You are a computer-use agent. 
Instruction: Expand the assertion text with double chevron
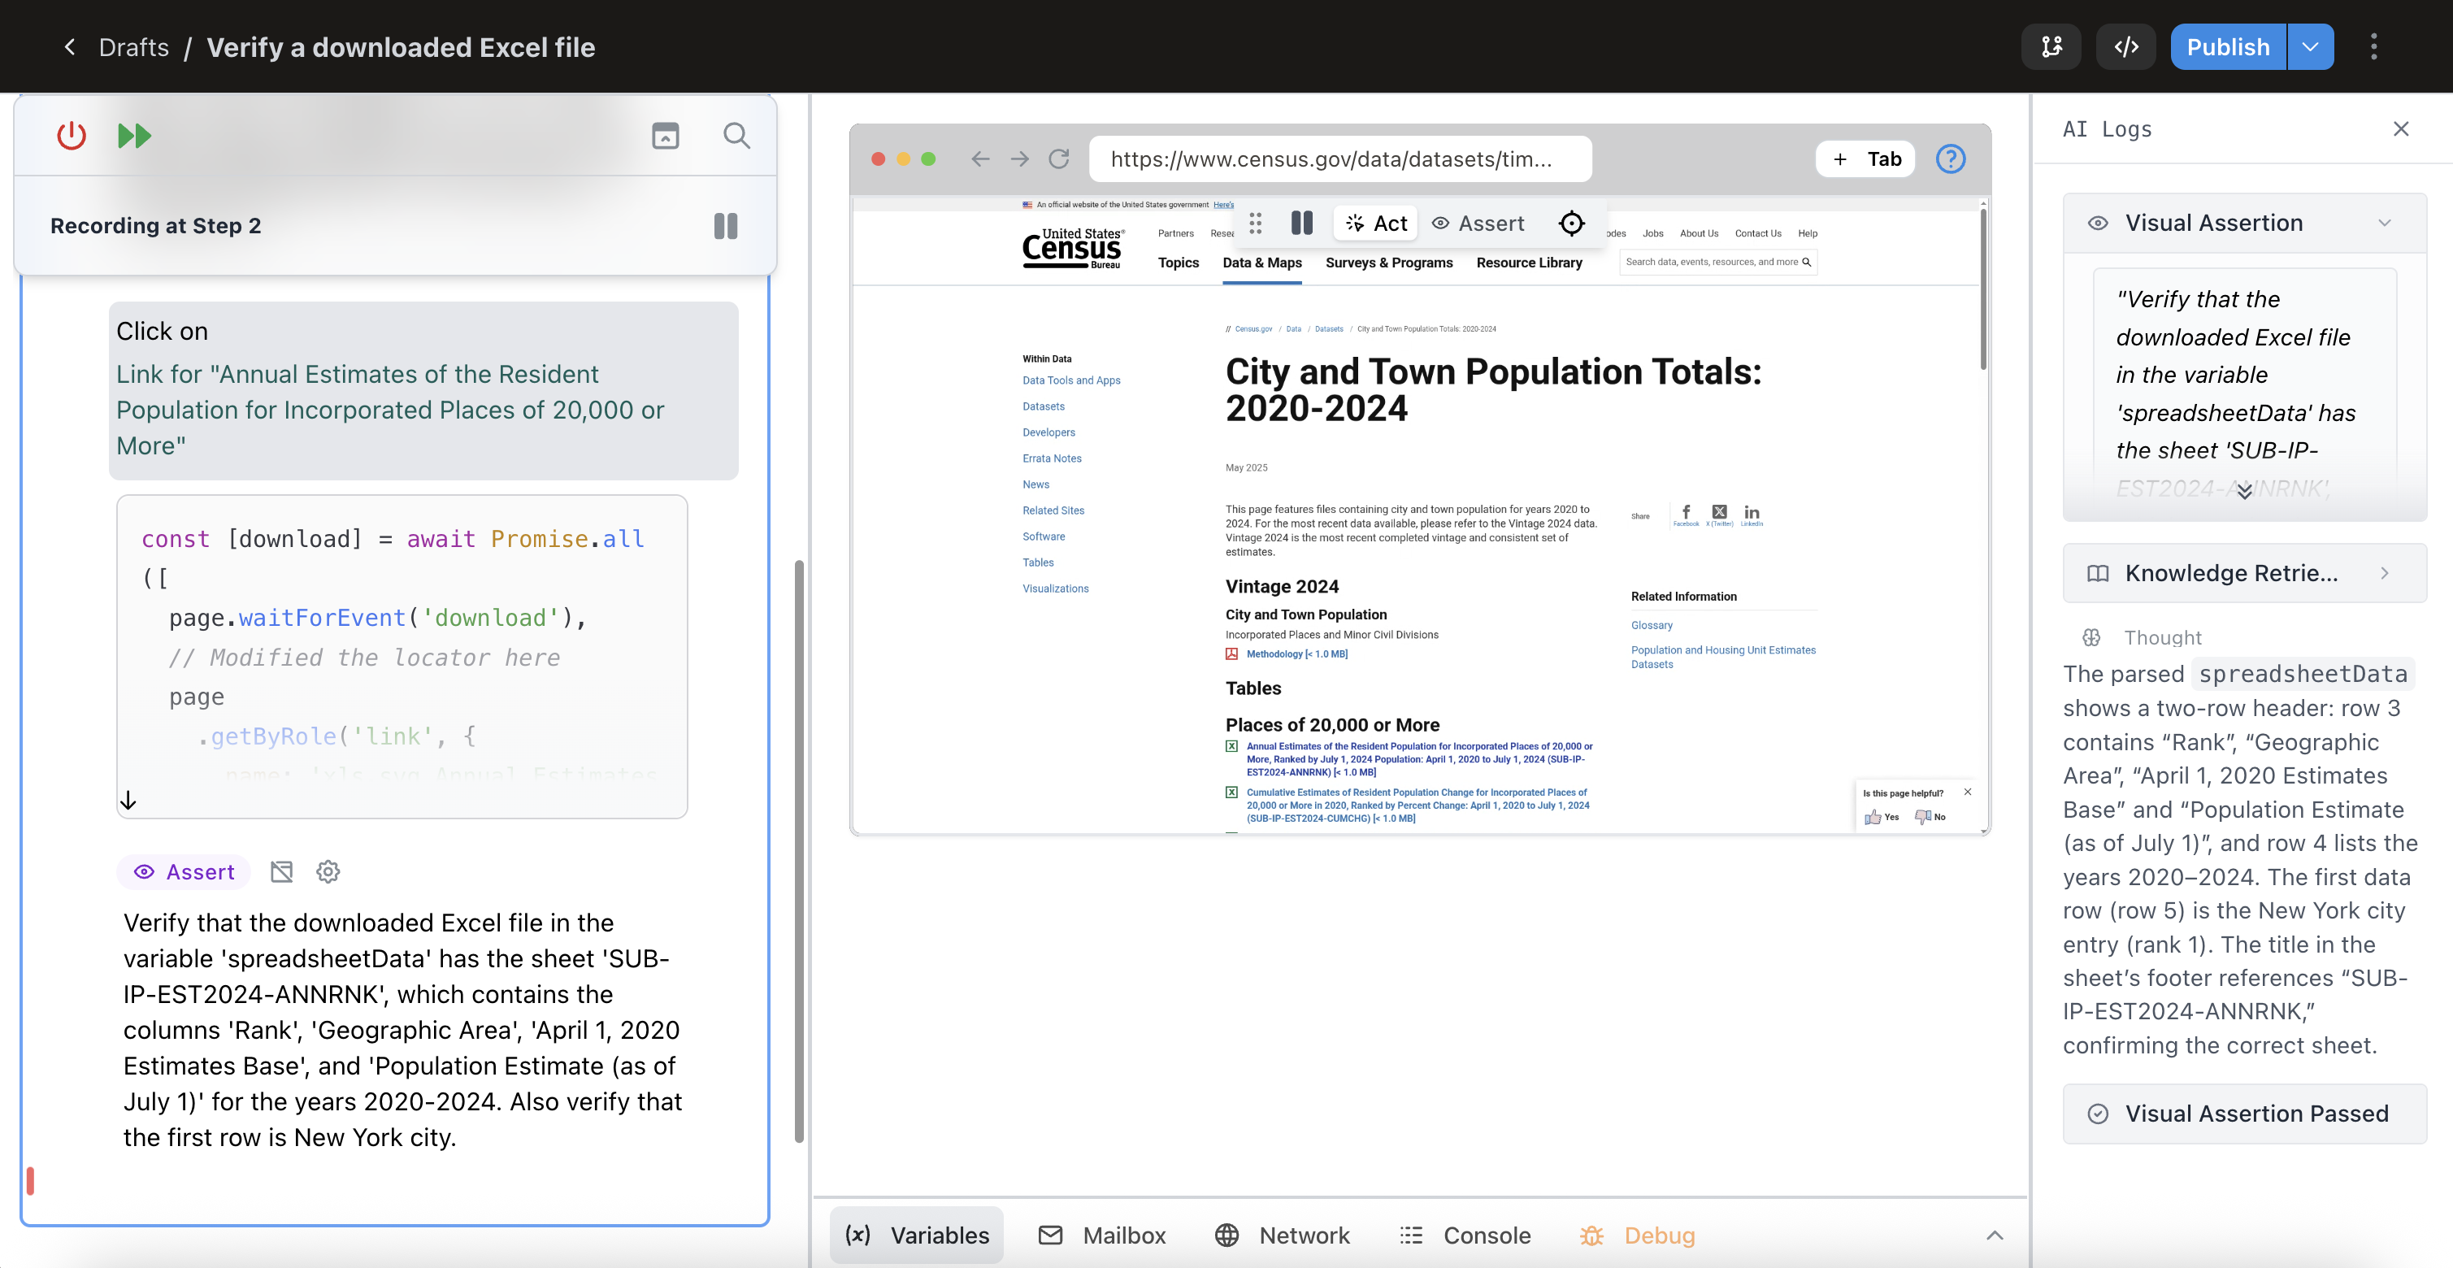coord(2244,491)
